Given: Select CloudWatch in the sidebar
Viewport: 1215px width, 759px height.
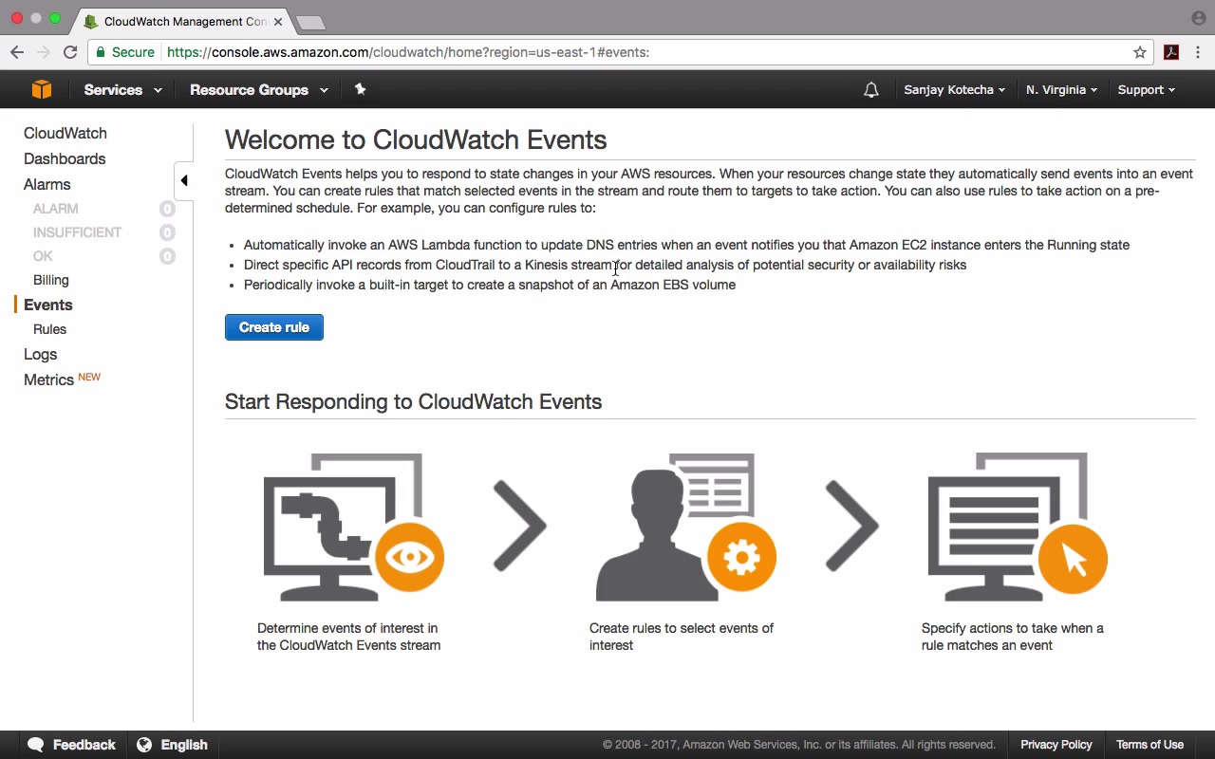Looking at the screenshot, I should pyautogui.click(x=65, y=134).
